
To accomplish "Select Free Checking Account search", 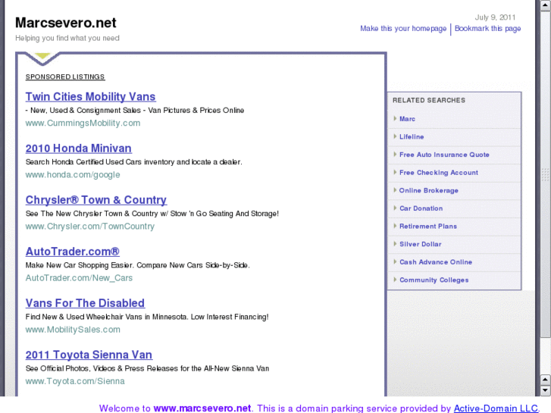I will pos(439,173).
